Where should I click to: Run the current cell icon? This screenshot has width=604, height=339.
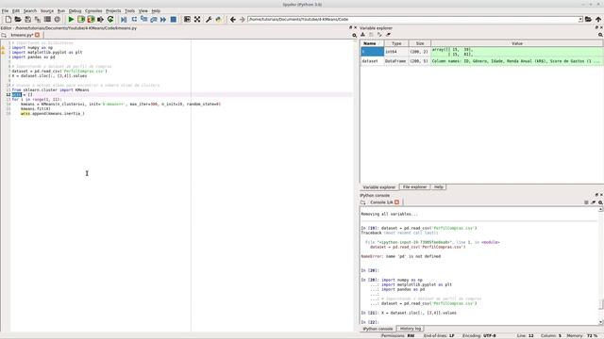coord(81,19)
